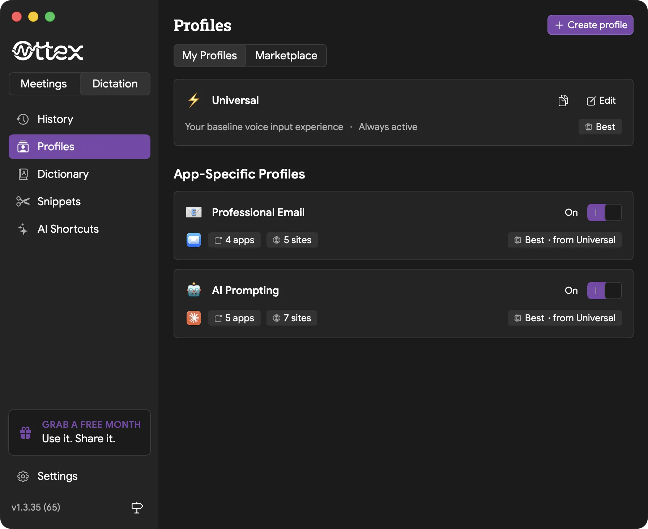Screen dimensions: 648x529
Task: Select the My Profiles tab
Action: pyautogui.click(x=210, y=56)
